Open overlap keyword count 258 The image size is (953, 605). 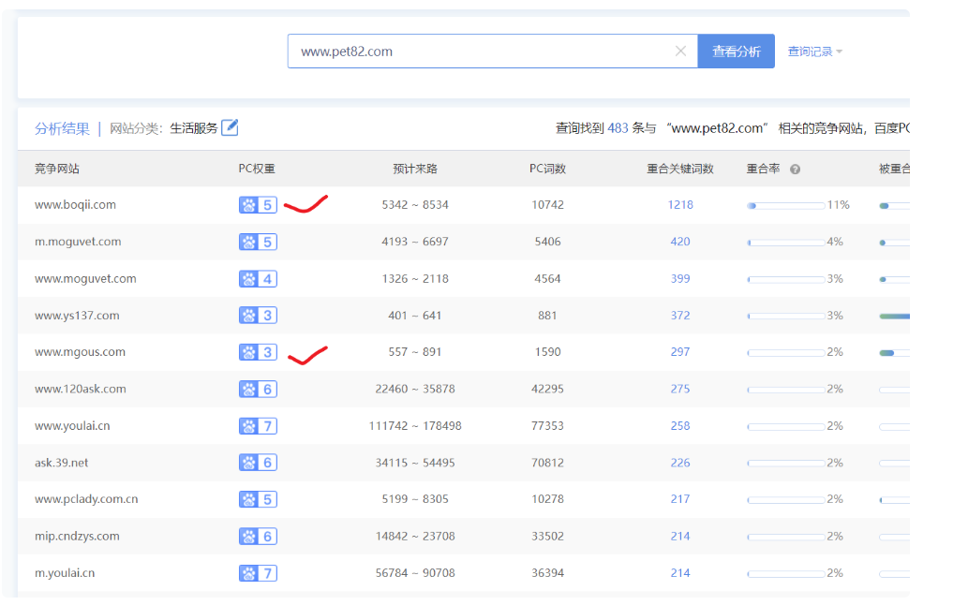[x=680, y=426]
